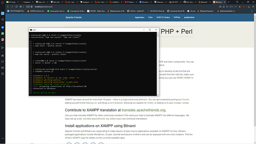Reload the localhost dashboard page
The image size is (256, 144).
[16, 7]
